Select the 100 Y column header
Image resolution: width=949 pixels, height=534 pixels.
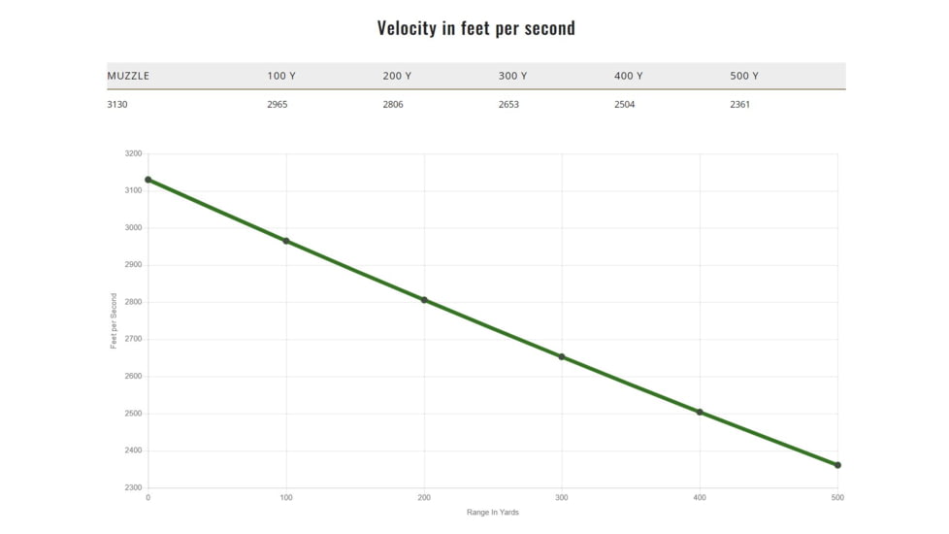pos(280,76)
